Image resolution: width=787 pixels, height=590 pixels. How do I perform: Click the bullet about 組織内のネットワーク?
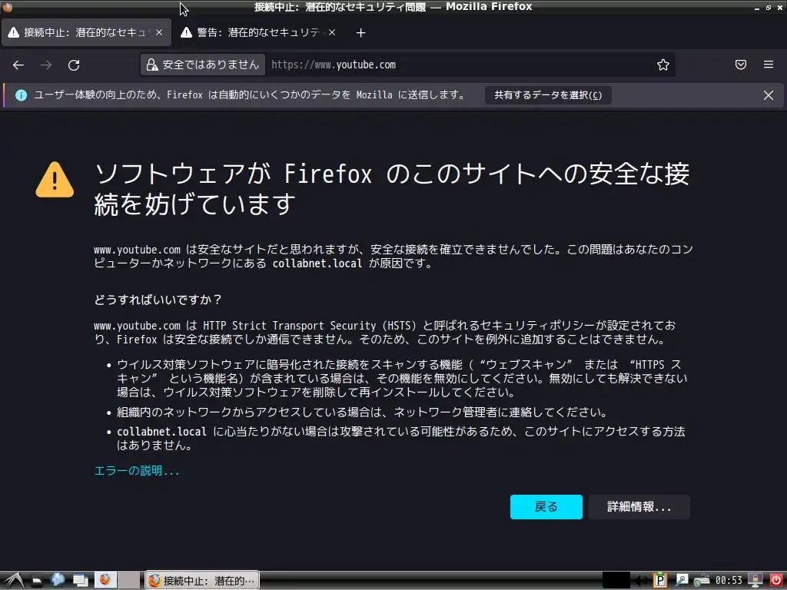[363, 413]
